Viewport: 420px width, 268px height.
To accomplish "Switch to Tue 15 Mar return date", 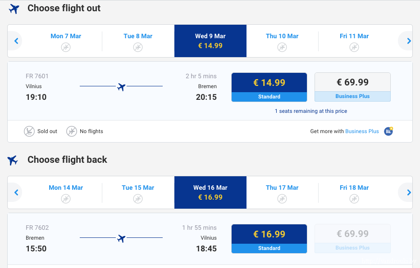I will [x=138, y=192].
